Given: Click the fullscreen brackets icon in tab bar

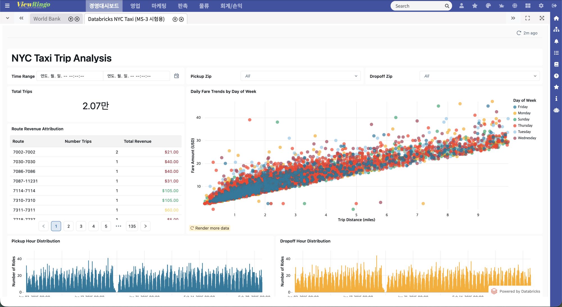Looking at the screenshot, I should pyautogui.click(x=527, y=18).
